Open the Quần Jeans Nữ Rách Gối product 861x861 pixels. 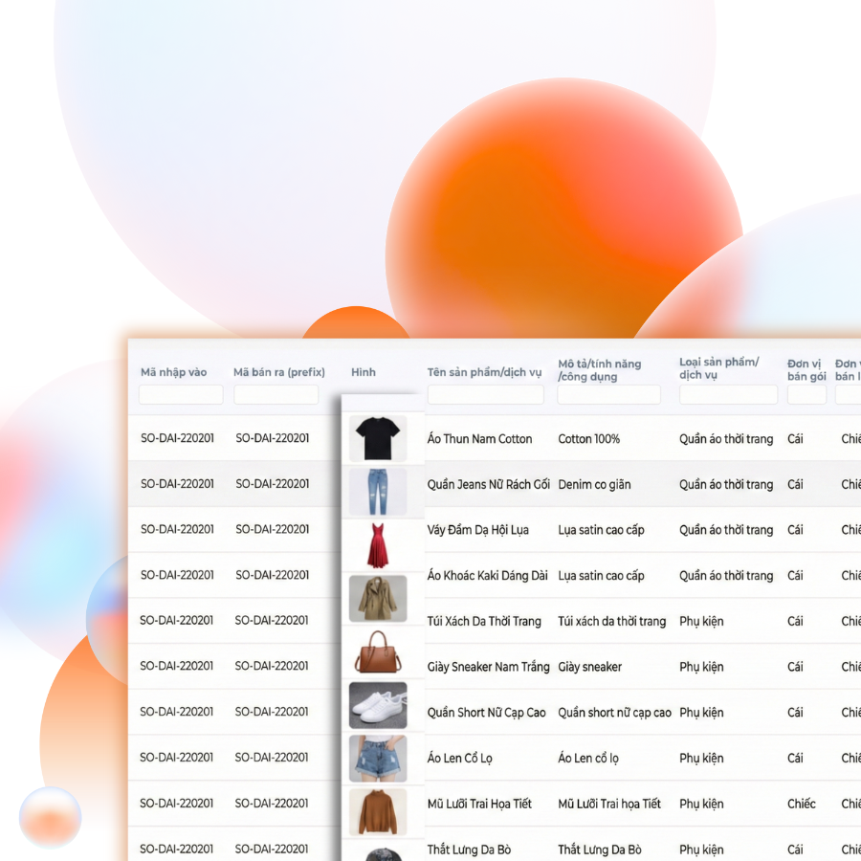(488, 484)
